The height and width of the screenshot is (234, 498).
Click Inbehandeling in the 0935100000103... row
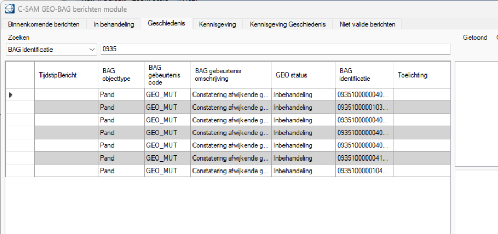pyautogui.click(x=303, y=107)
